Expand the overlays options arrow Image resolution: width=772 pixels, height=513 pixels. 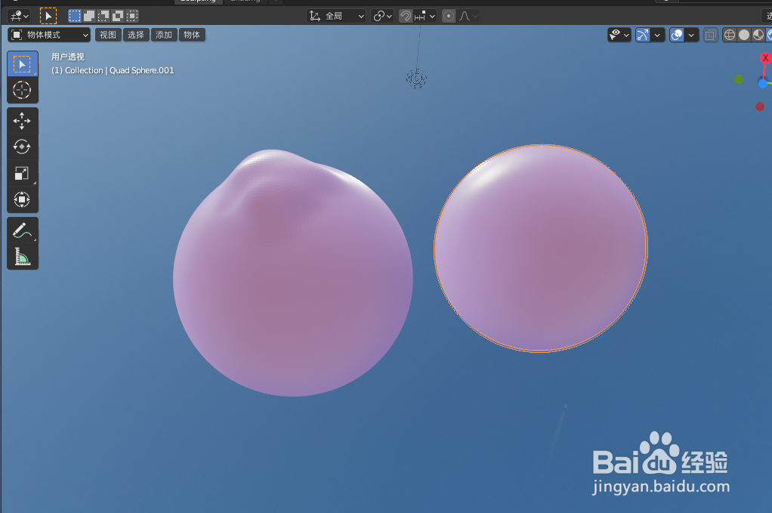pos(691,35)
